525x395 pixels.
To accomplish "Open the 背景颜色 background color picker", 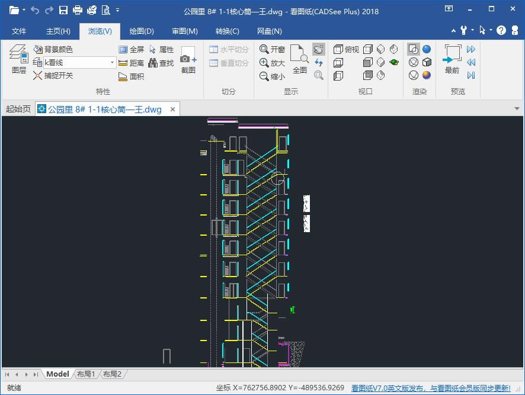I will pos(53,50).
